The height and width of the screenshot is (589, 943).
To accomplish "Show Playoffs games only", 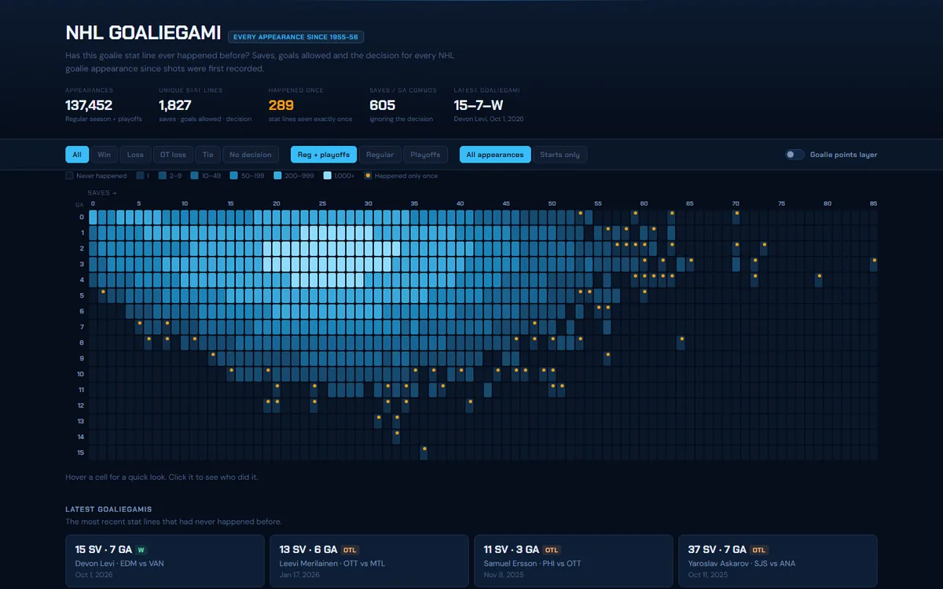I will 426,155.
